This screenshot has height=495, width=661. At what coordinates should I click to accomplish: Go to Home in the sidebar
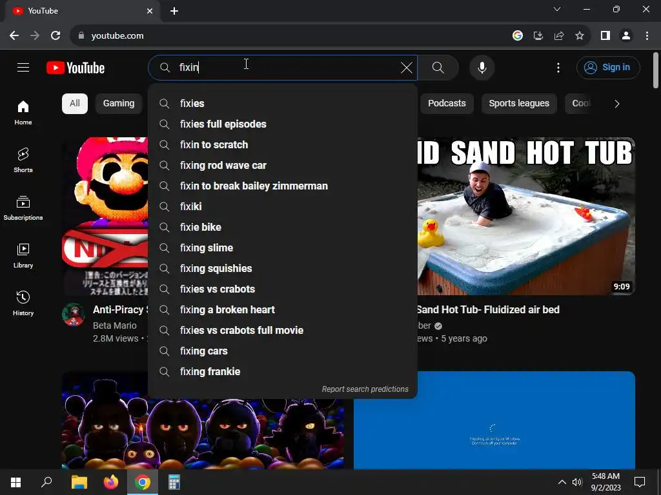point(23,113)
